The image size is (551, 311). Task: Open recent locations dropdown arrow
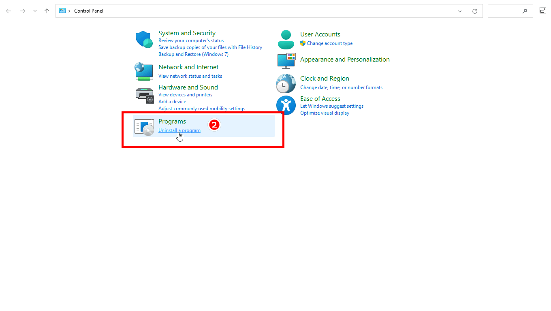(35, 11)
